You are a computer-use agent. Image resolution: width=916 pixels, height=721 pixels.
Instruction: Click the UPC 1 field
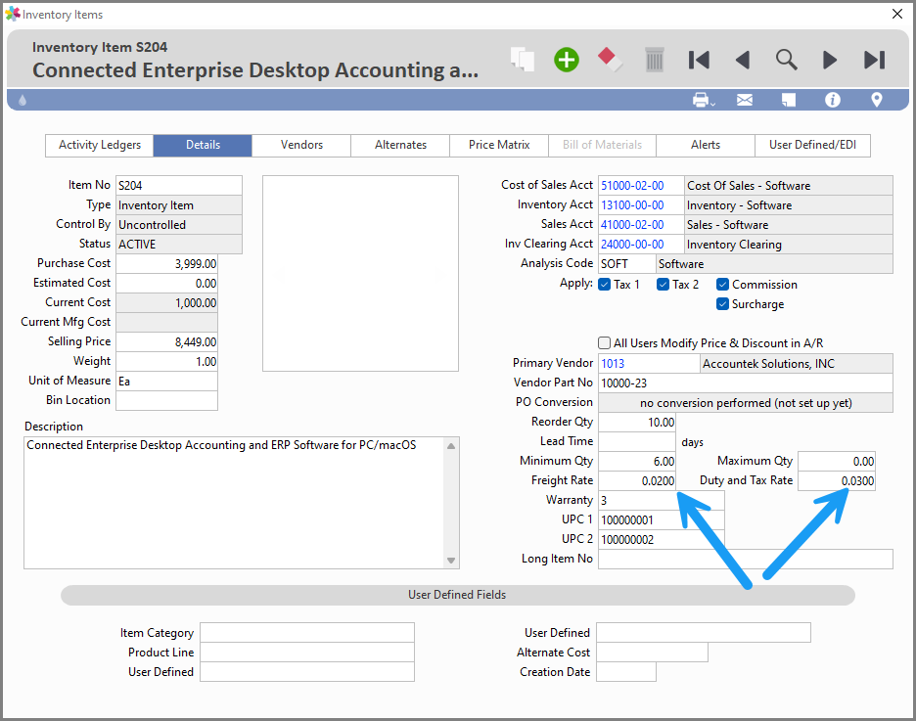pyautogui.click(x=662, y=520)
